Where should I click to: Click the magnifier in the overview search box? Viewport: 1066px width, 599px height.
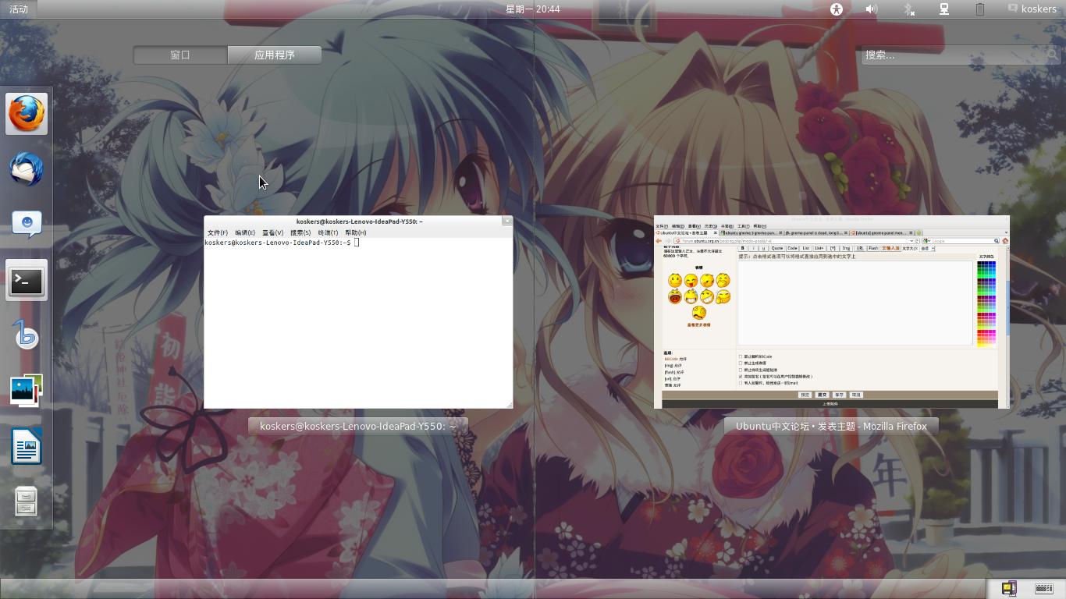1053,55
